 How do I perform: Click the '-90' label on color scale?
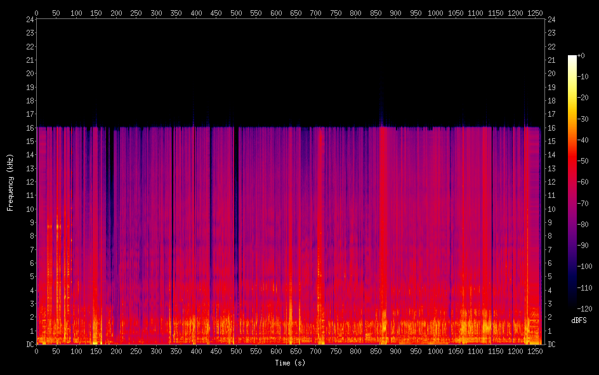(x=583, y=244)
